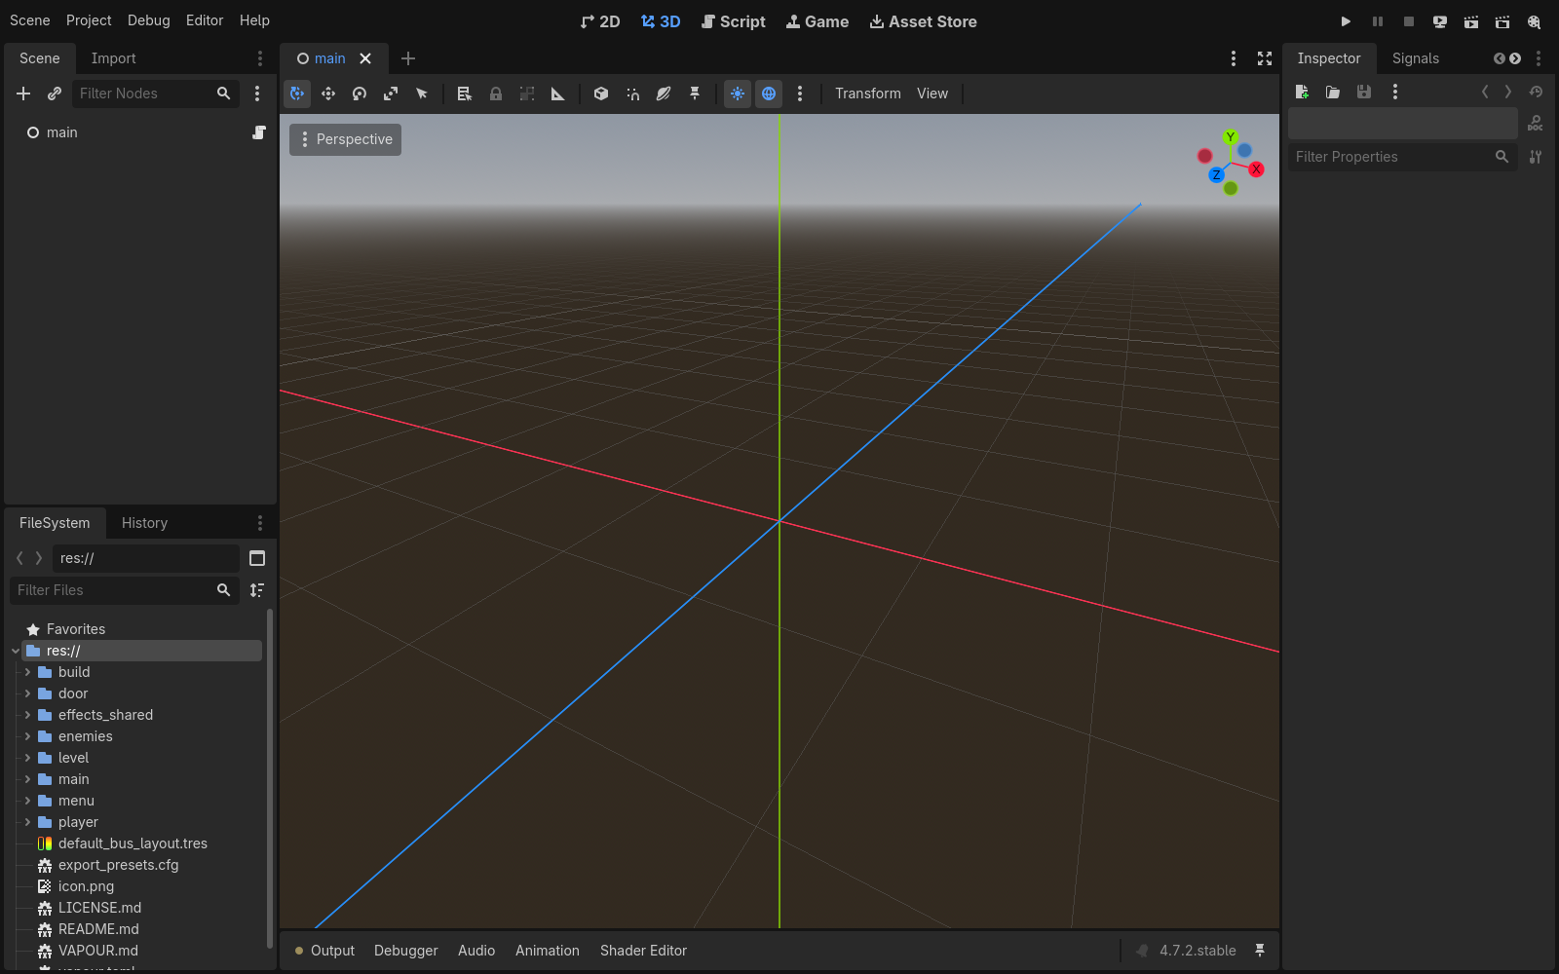Add a new child node
This screenshot has height=974, width=1559.
(x=23, y=94)
